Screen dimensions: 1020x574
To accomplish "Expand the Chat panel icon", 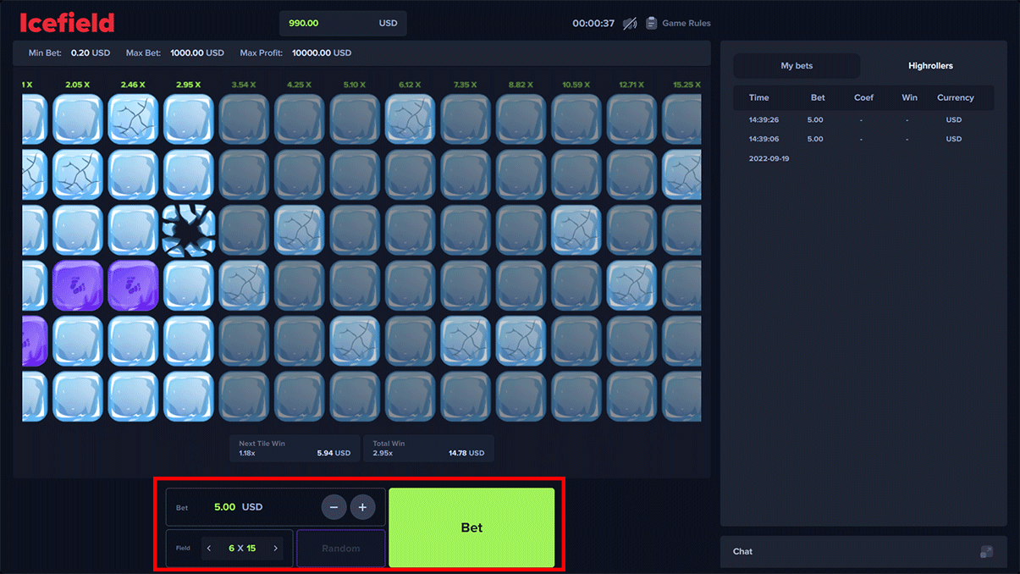I will 986,552.
